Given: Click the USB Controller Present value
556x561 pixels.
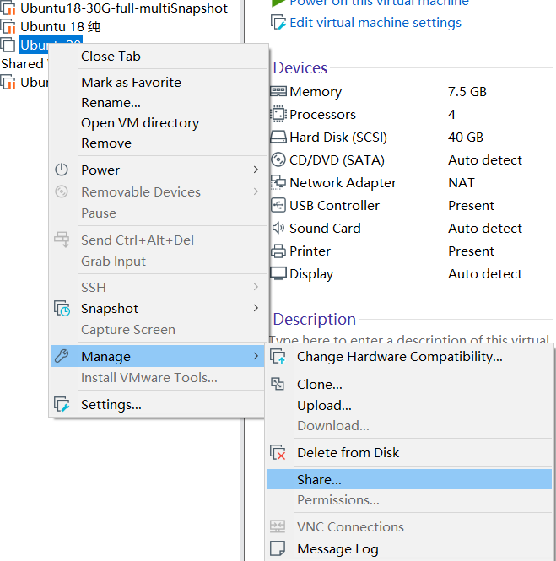Looking at the screenshot, I should click(471, 205).
